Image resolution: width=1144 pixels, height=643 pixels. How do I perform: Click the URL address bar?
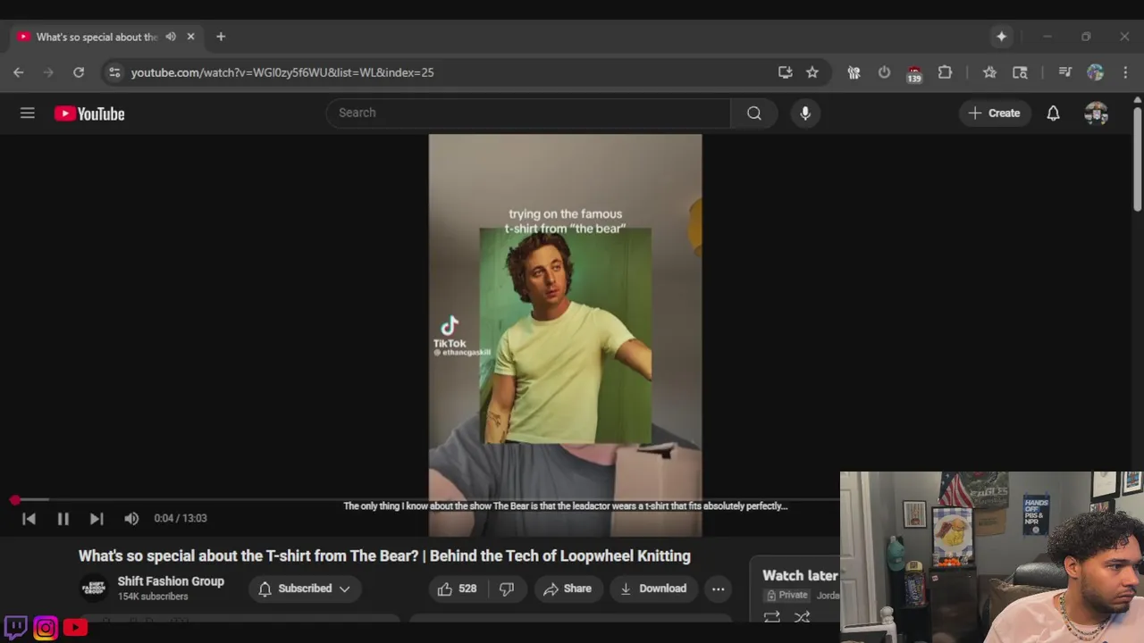click(447, 72)
